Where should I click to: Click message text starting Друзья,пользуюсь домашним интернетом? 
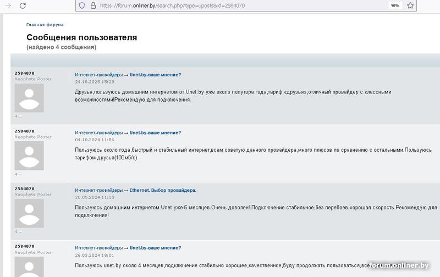pos(233,96)
